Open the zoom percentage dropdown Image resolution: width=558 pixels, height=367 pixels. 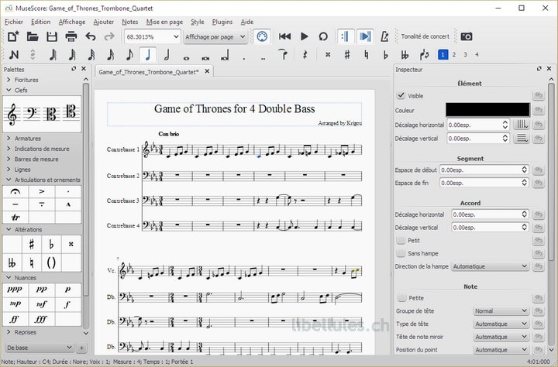[176, 36]
